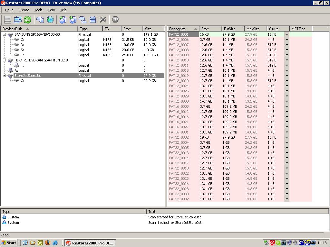Sort by the Recognize... column header

(x=183, y=29)
